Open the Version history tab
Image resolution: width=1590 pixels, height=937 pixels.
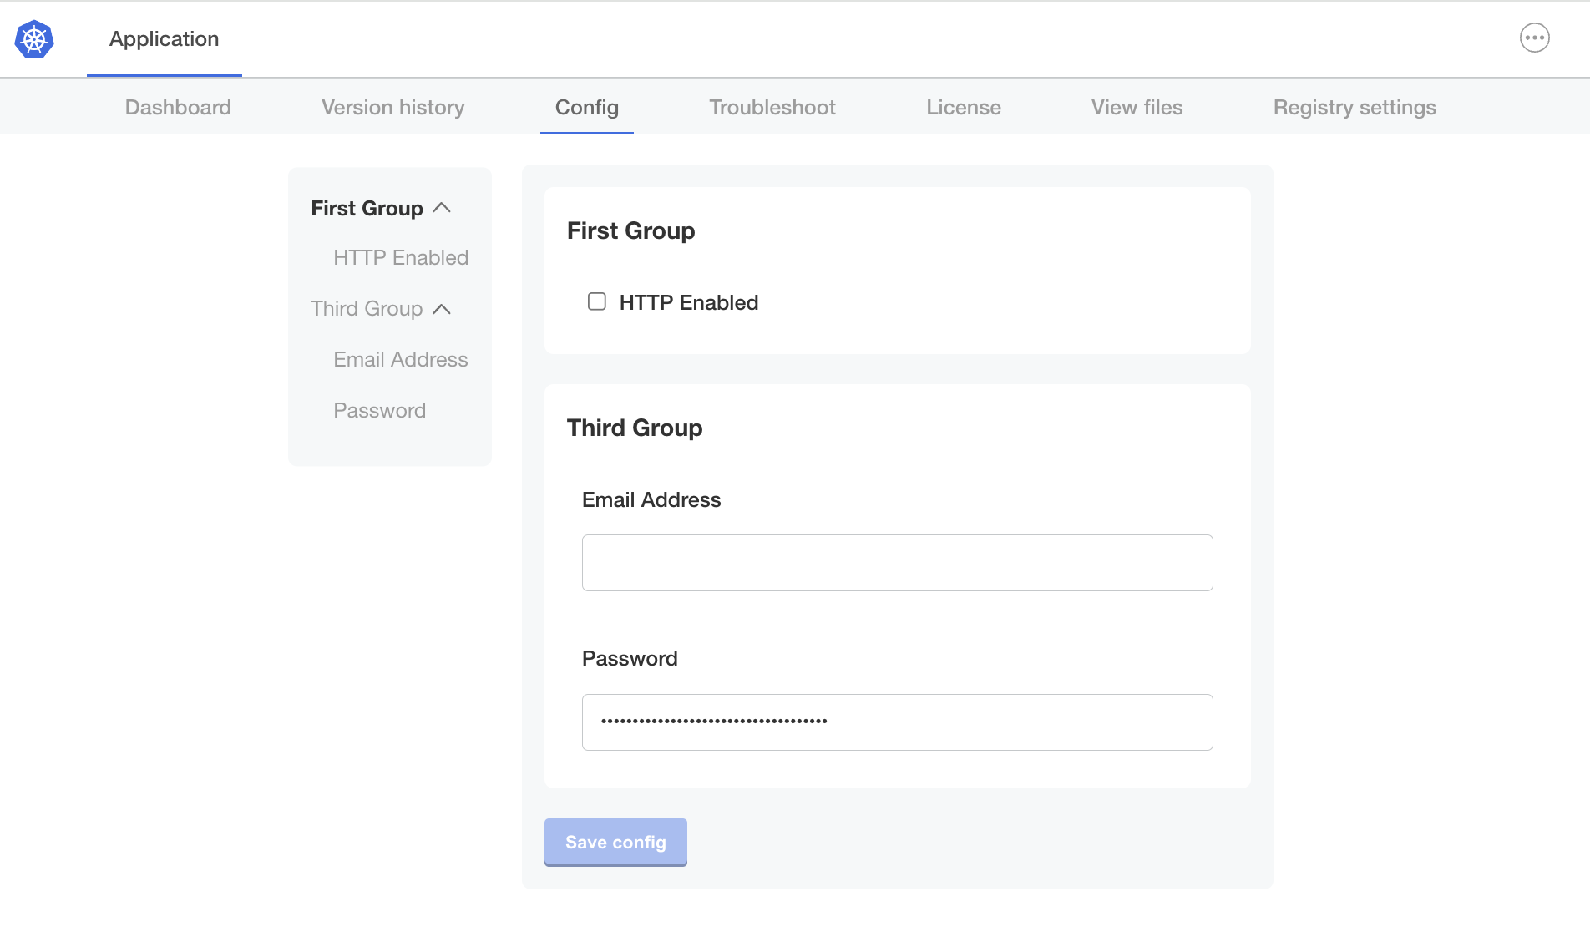(392, 107)
